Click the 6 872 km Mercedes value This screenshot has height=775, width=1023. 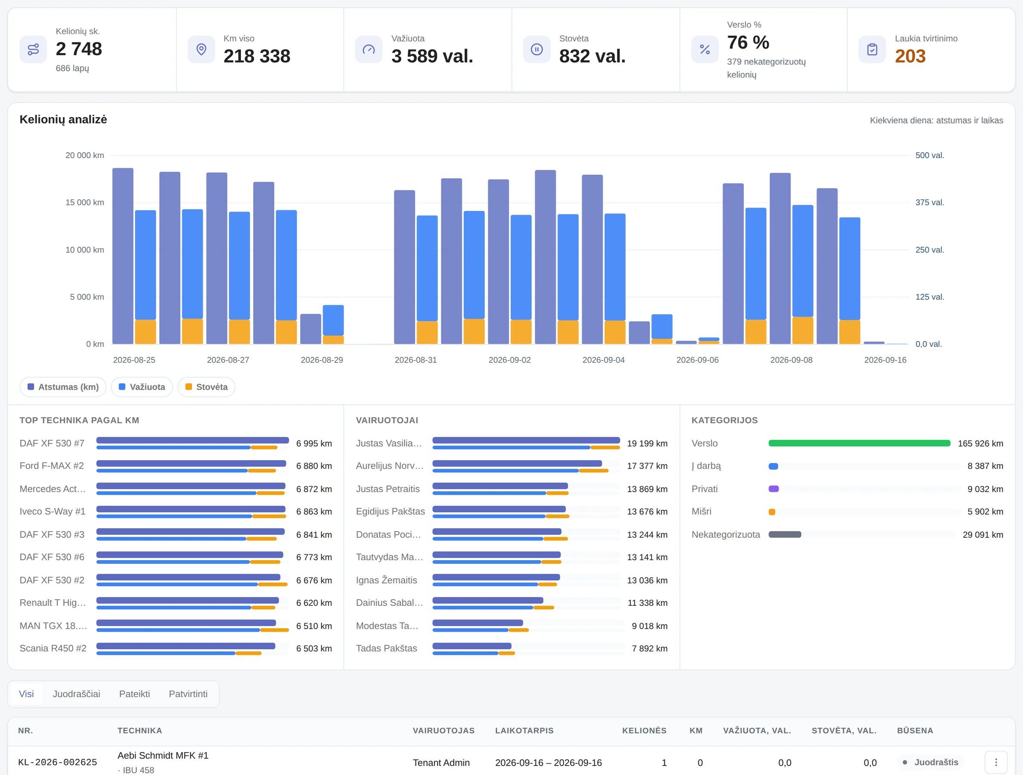click(314, 489)
